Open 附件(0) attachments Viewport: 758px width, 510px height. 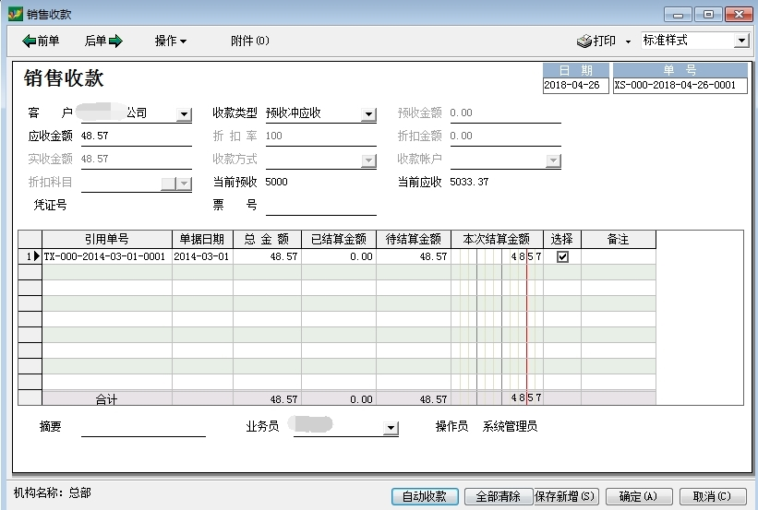coord(249,41)
